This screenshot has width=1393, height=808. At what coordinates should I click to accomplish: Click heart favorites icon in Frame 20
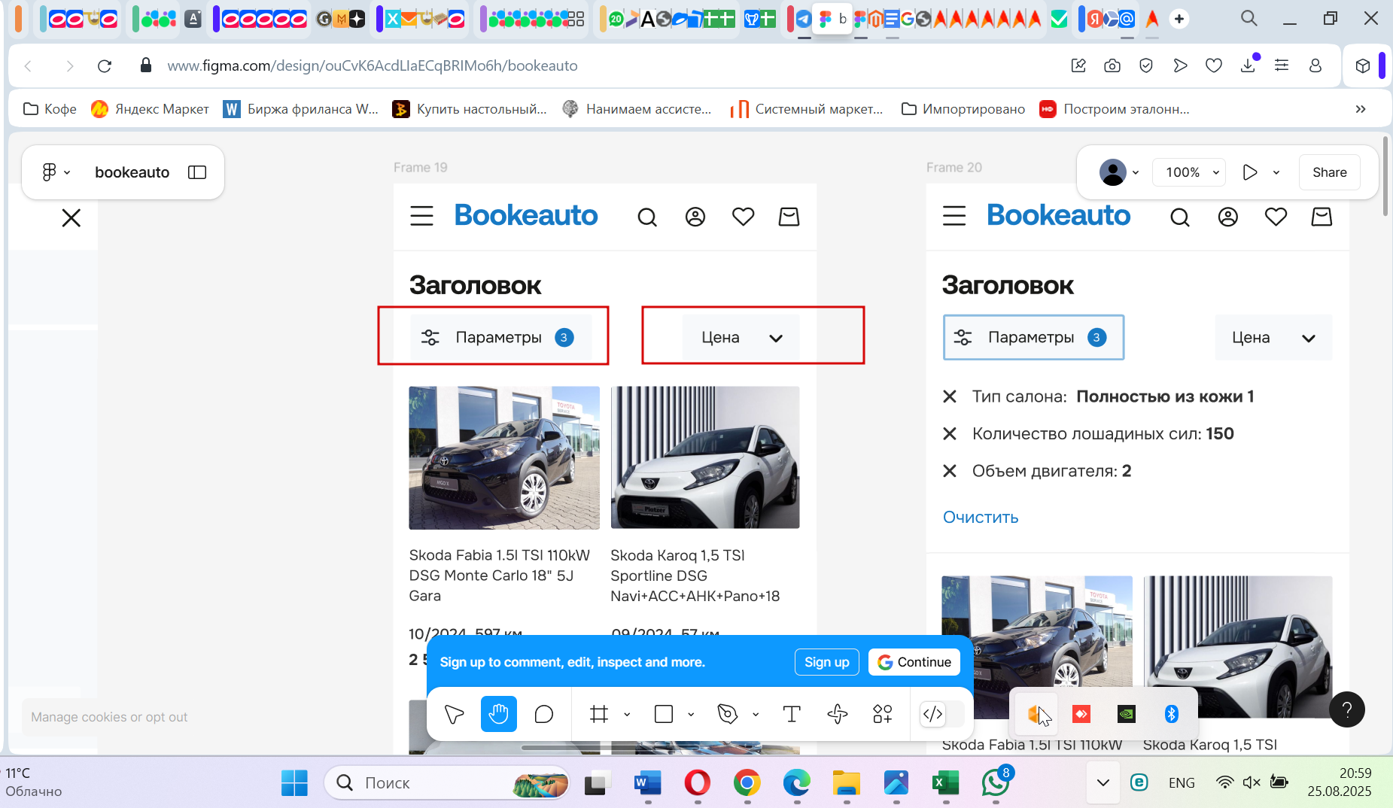1276,217
